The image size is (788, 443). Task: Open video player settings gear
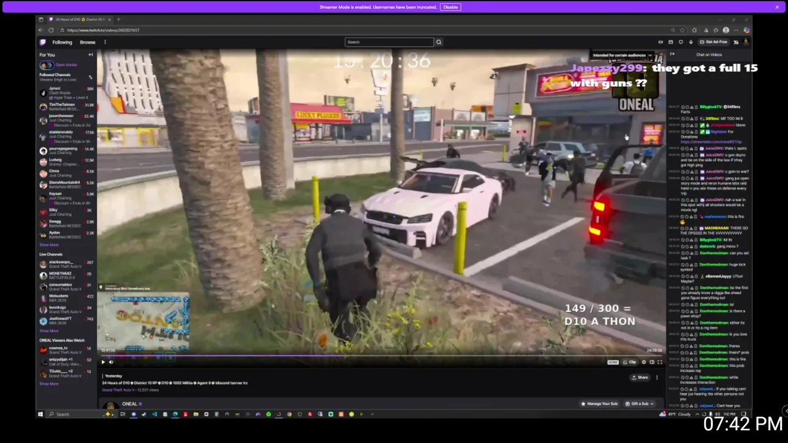pos(644,362)
